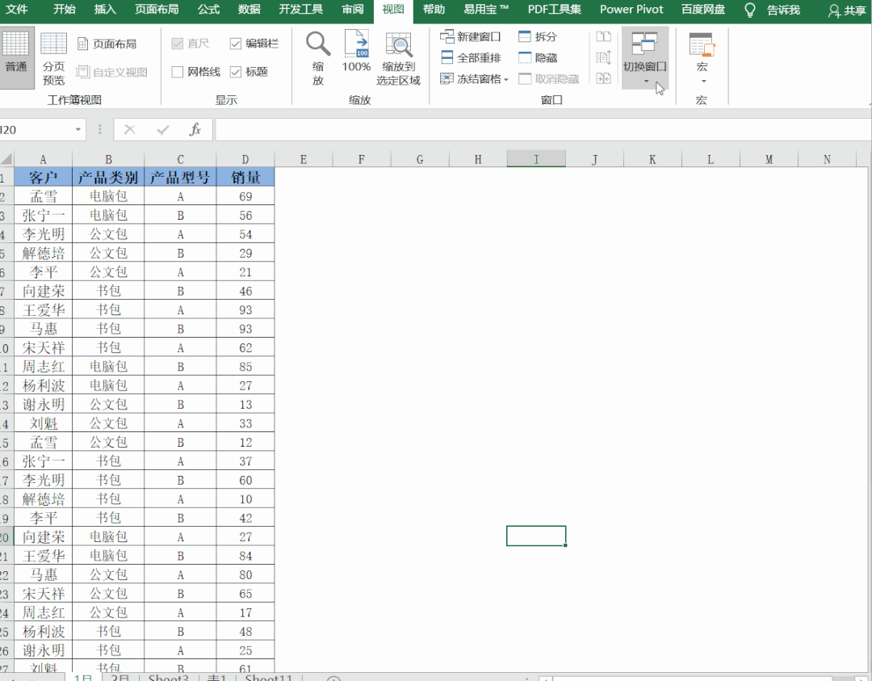This screenshot has height=681, width=872.
Task: Switch to the Insert (插入) tab
Action: (x=104, y=10)
